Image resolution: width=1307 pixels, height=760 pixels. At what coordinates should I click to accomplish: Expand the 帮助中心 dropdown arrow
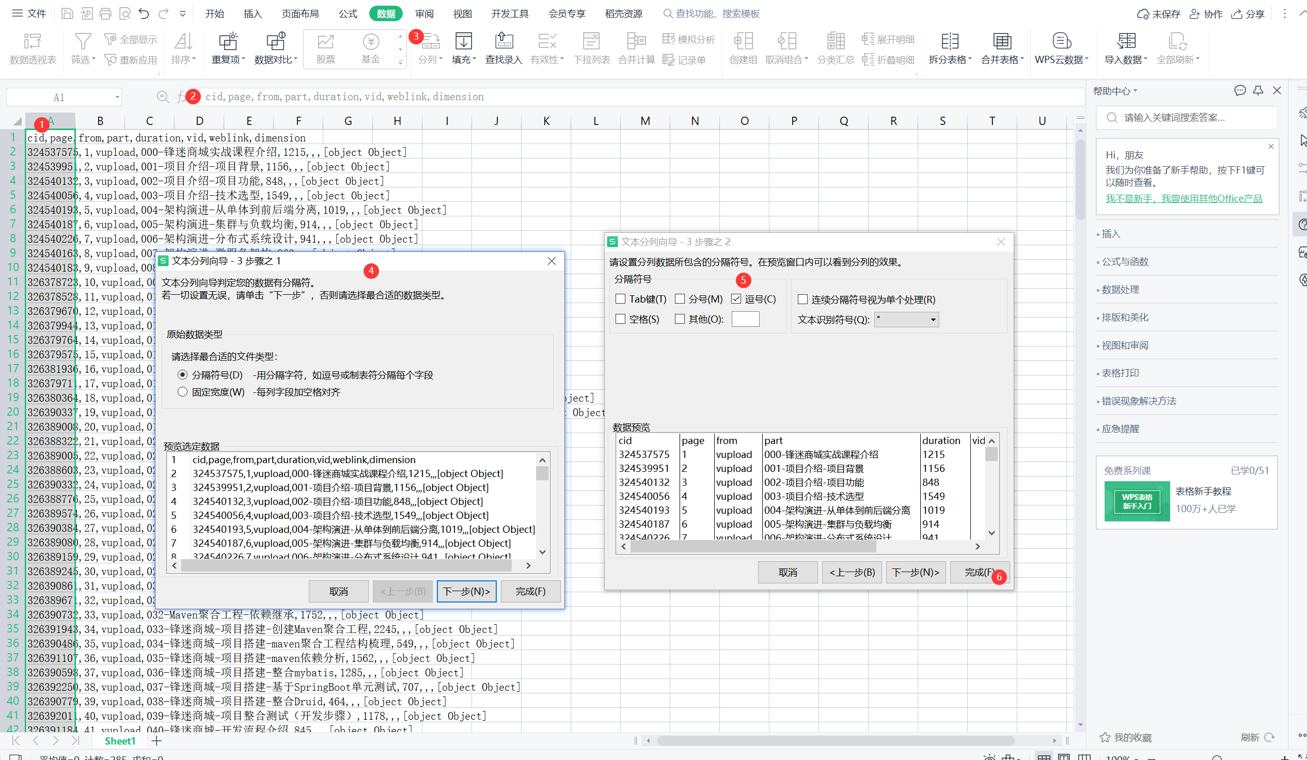[1135, 91]
